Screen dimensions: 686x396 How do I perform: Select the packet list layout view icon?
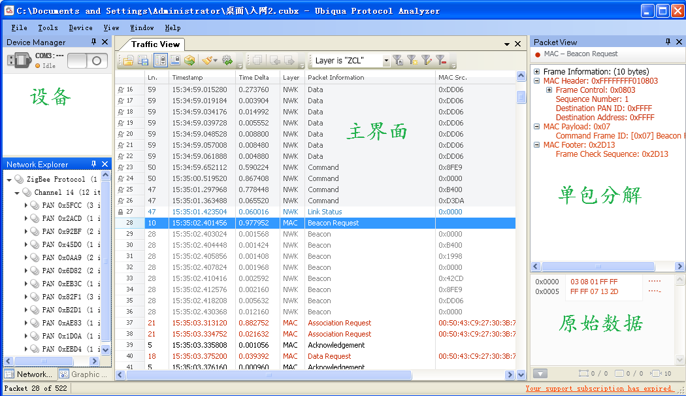coord(161,60)
